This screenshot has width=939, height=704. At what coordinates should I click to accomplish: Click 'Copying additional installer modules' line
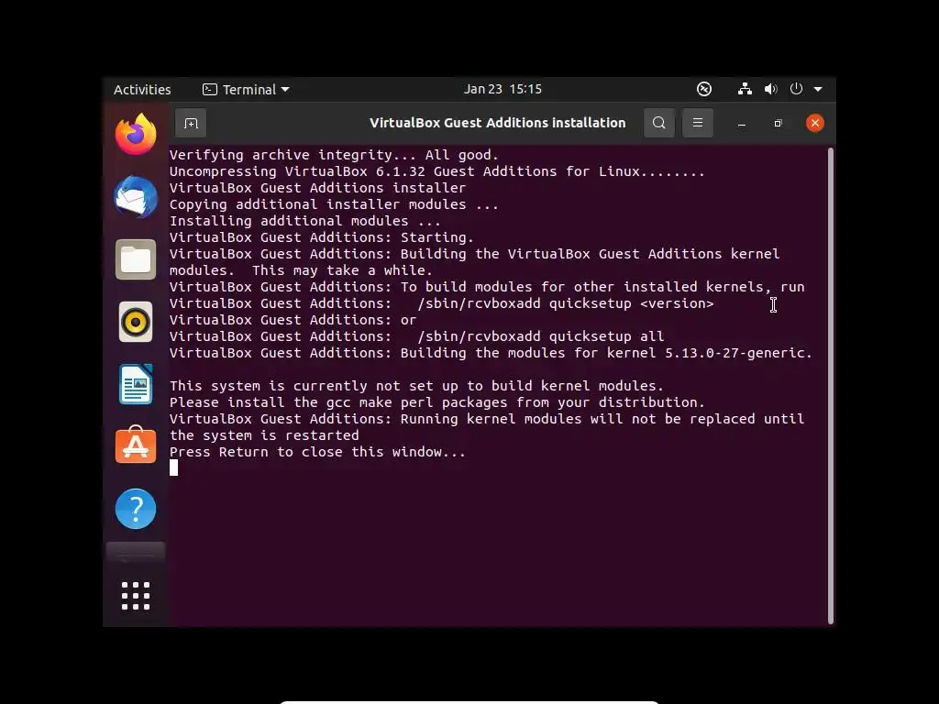(x=334, y=204)
